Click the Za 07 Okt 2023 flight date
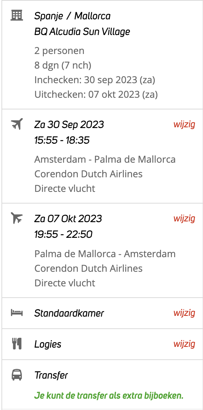Viewport: 203px width, 410px height. (x=68, y=218)
